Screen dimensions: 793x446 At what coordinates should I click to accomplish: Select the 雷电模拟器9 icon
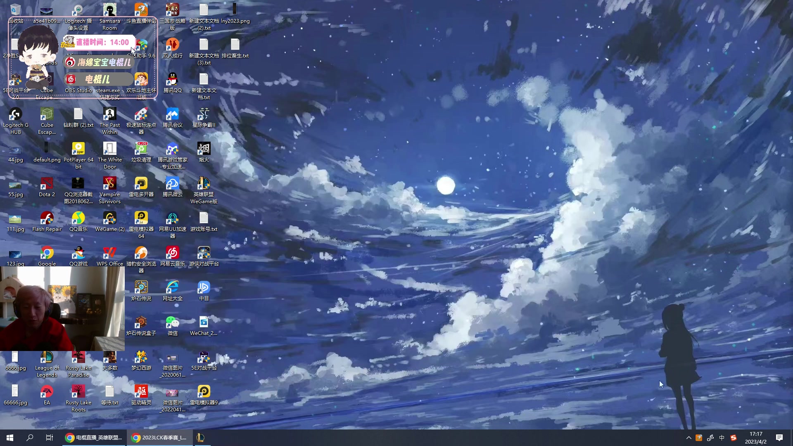click(x=204, y=395)
